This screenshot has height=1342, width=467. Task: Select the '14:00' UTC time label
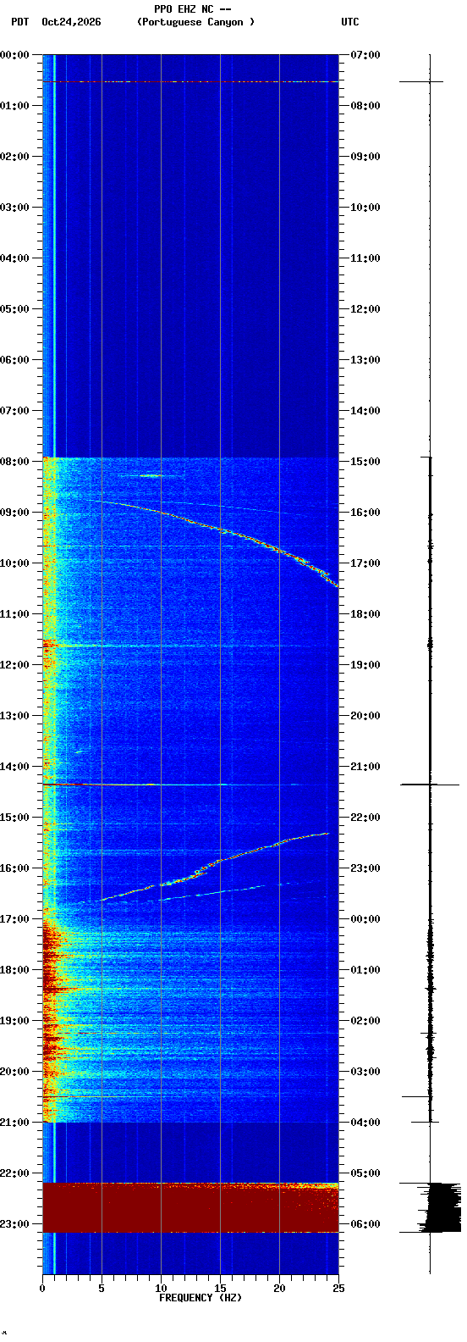coord(365,411)
